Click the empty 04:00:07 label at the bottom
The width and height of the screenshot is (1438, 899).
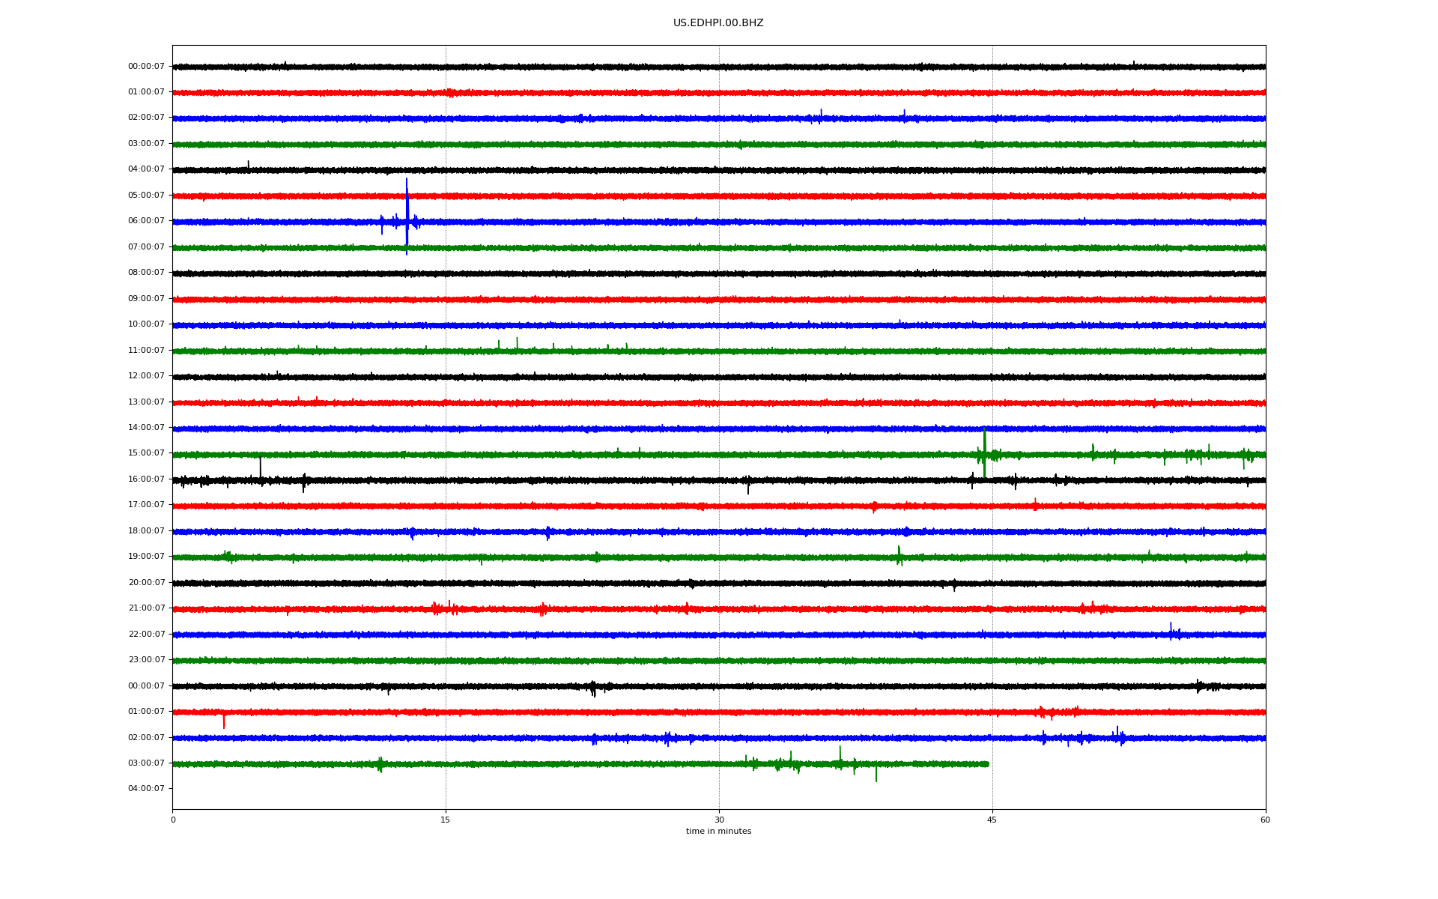click(x=146, y=789)
